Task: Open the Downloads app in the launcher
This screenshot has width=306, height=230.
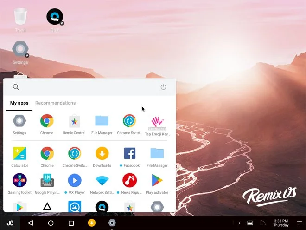Action: (x=102, y=157)
